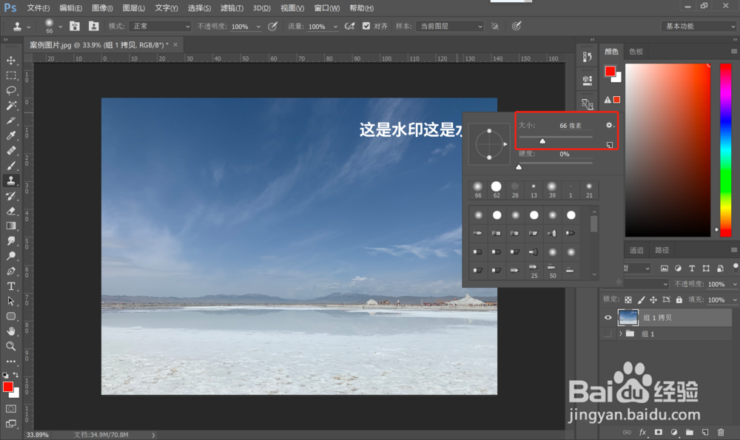The height and width of the screenshot is (440, 740).
Task: Click the 组 1 拷贝 layer thumbnail
Action: pyautogui.click(x=628, y=317)
